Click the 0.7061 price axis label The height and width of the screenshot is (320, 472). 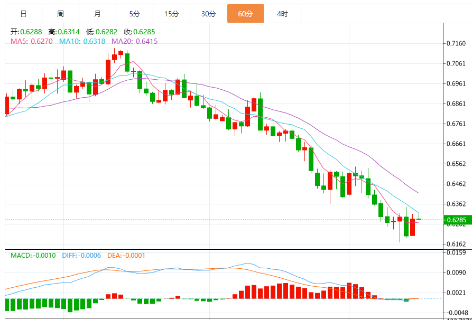click(x=456, y=63)
